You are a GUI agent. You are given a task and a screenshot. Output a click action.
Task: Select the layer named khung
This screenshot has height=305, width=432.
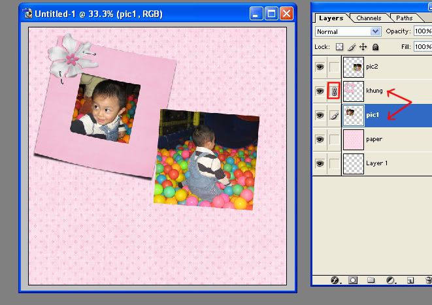coord(374,91)
